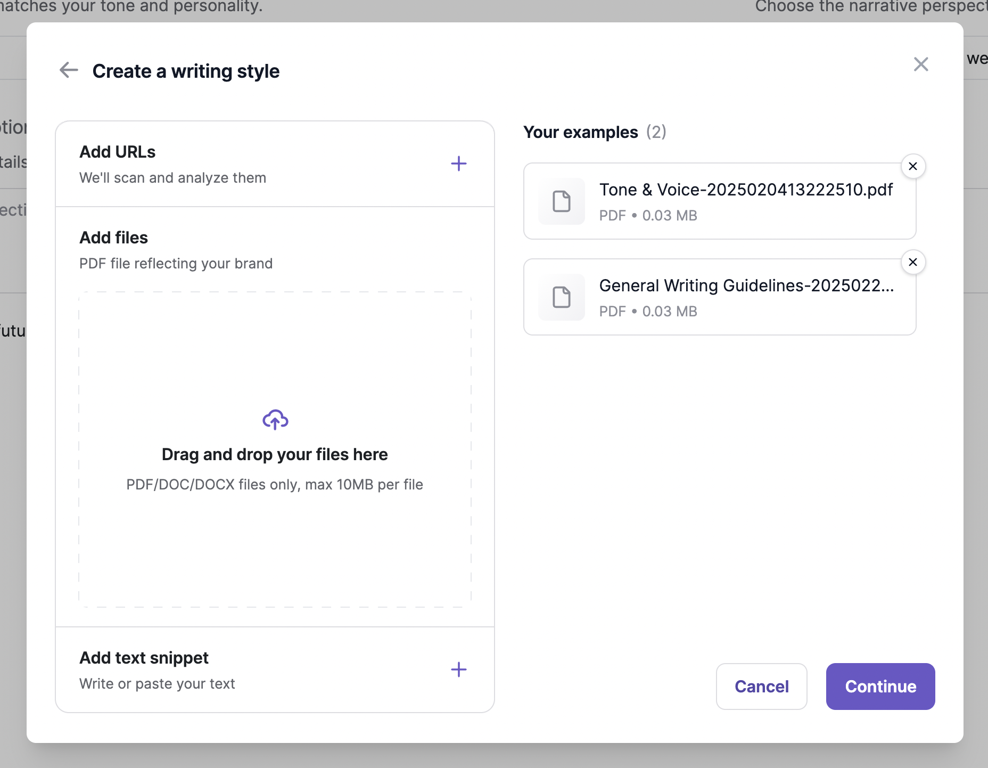This screenshot has width=988, height=768.
Task: Click the Your examples heading
Action: point(580,132)
